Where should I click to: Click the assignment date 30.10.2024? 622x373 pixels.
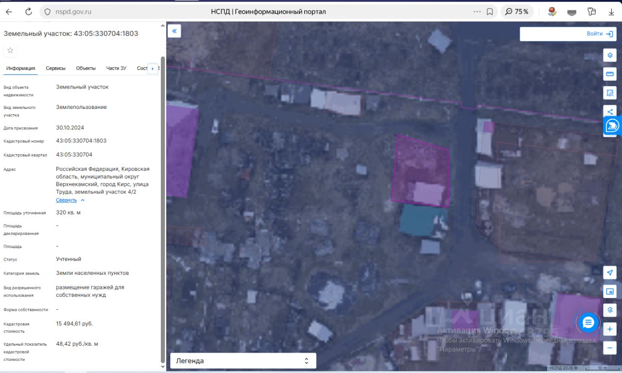70,128
